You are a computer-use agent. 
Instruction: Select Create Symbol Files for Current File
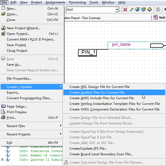click(x=97, y=93)
